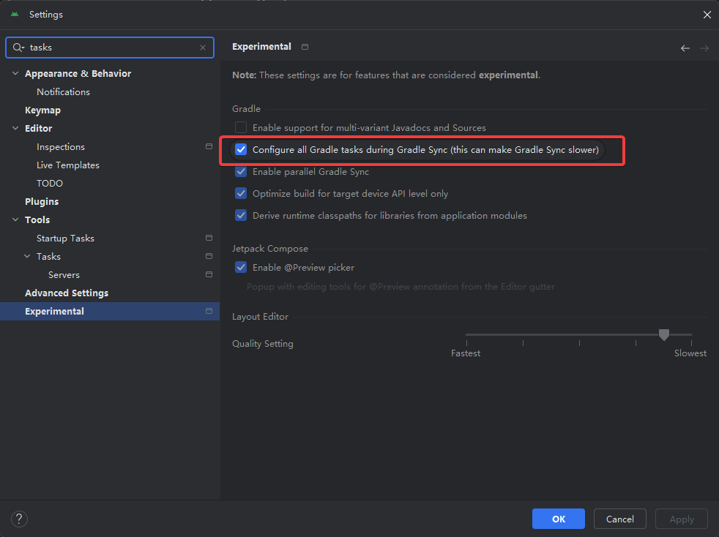Open the TODO settings page
Screen dimensions: 719x537
coord(50,184)
